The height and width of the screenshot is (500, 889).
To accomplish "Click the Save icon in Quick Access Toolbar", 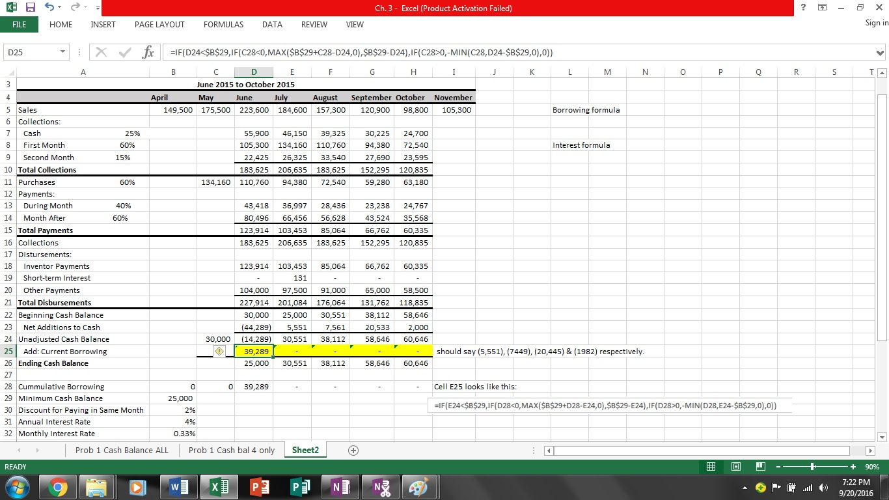I will tap(31, 8).
